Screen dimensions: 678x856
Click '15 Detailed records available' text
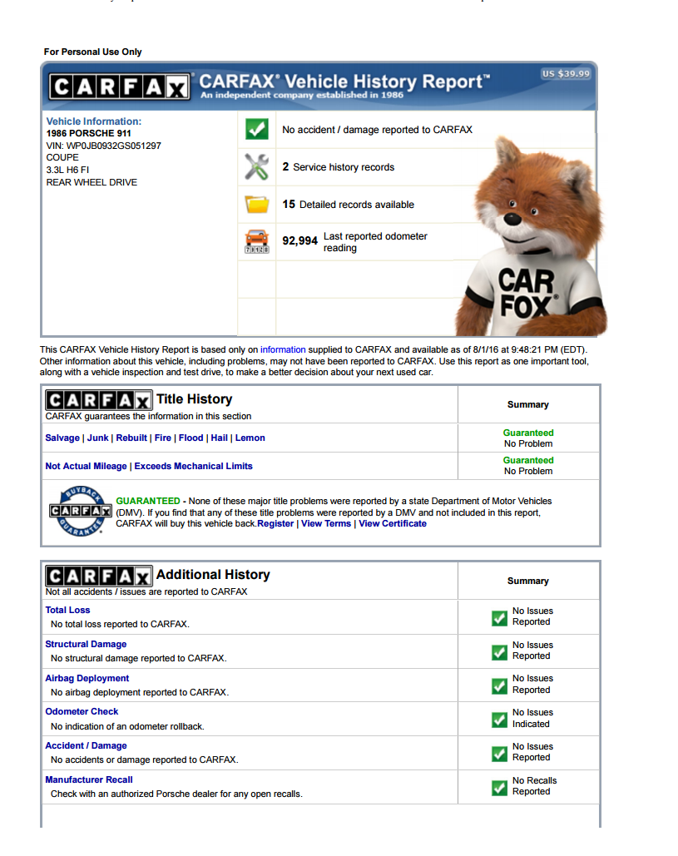[x=349, y=204]
